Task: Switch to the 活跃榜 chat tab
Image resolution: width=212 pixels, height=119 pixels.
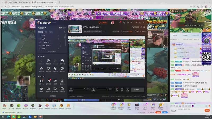Action: pyautogui.click(x=185, y=36)
